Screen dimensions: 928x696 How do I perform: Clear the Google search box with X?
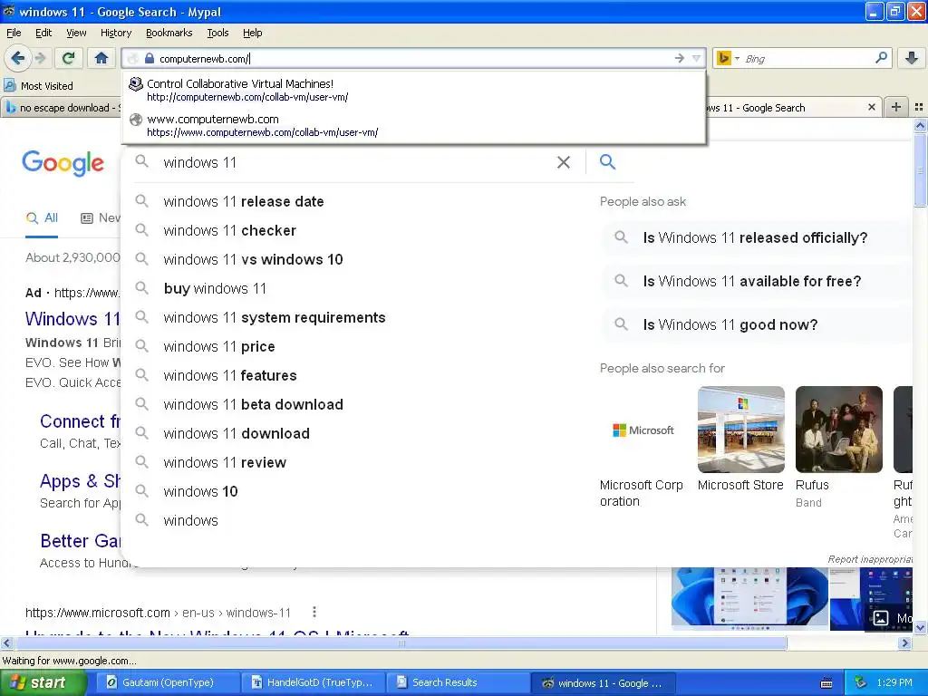pyautogui.click(x=564, y=162)
